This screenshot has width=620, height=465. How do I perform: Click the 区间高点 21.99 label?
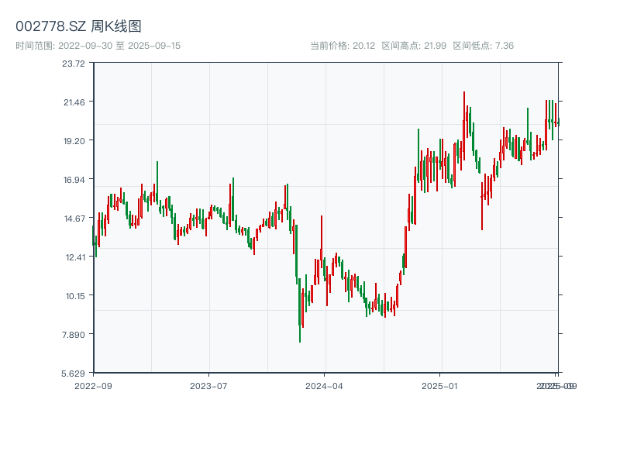pos(414,46)
